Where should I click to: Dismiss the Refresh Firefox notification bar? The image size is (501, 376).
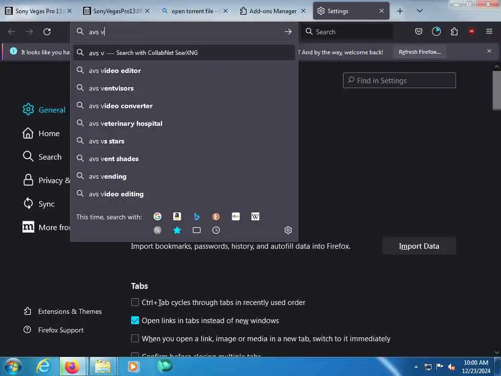(x=489, y=51)
